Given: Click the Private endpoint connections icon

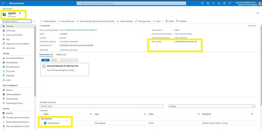Looking at the screenshot, I should click(x=4, y=122).
